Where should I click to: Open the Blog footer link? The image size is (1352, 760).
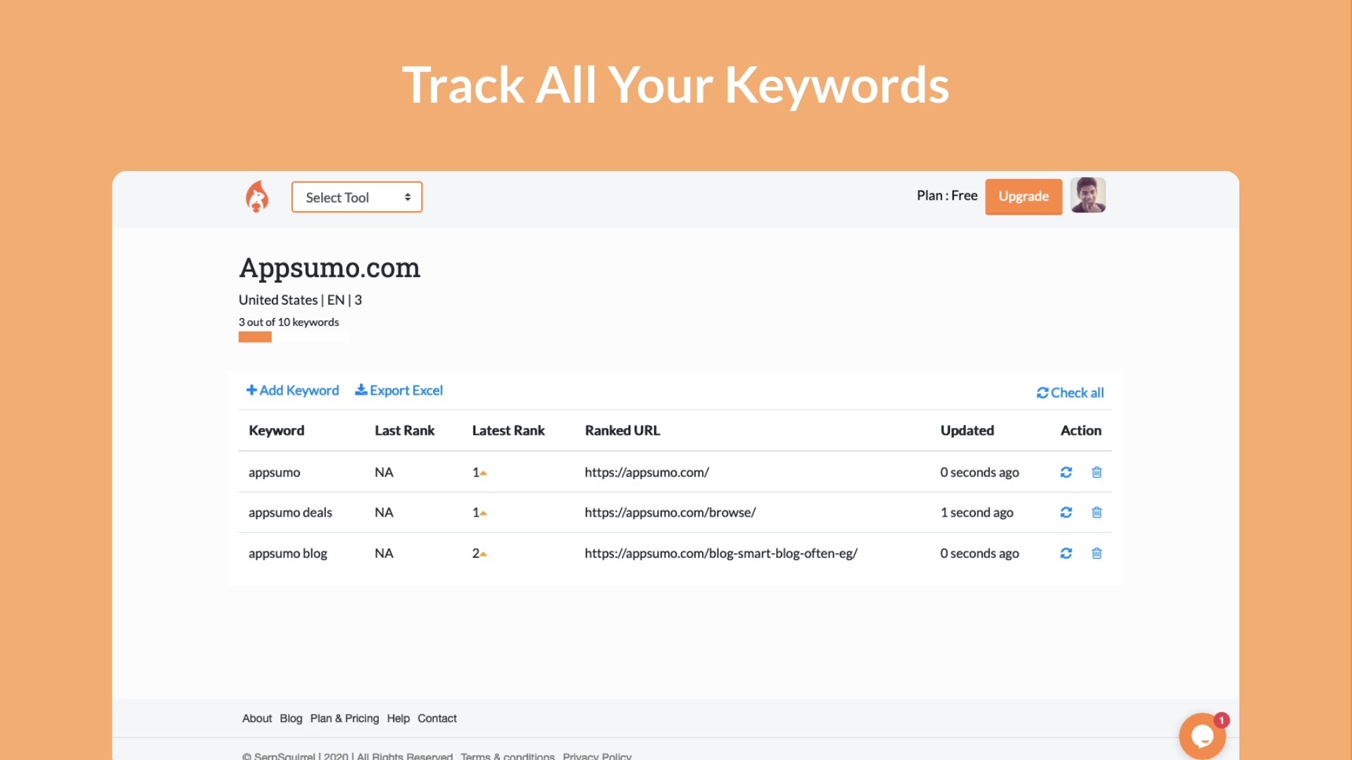tap(291, 718)
